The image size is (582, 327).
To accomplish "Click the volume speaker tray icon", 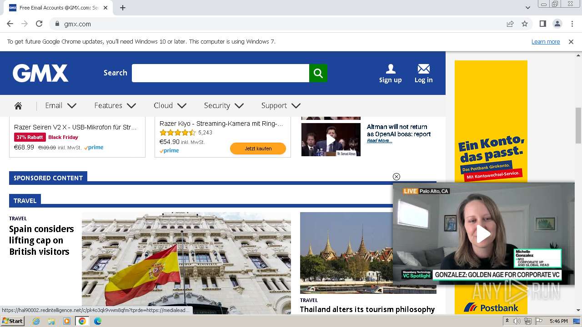I will click(517, 321).
